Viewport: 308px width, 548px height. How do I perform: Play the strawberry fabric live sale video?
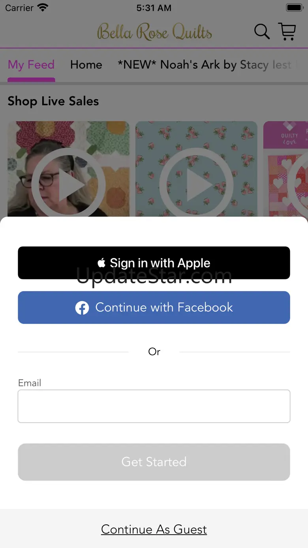tap(196, 169)
